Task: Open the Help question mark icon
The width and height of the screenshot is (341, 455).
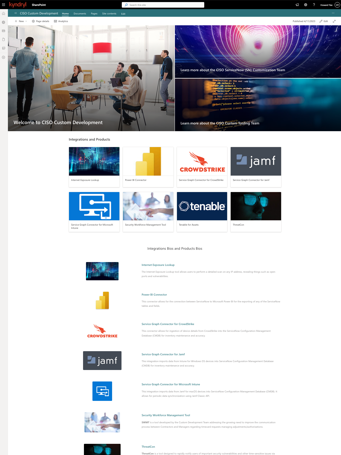Action: click(x=314, y=5)
